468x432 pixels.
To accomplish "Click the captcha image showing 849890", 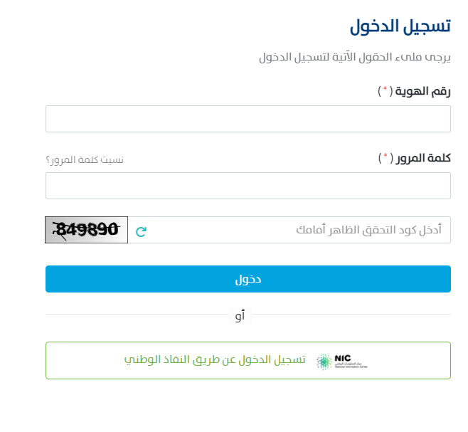I will [x=86, y=230].
